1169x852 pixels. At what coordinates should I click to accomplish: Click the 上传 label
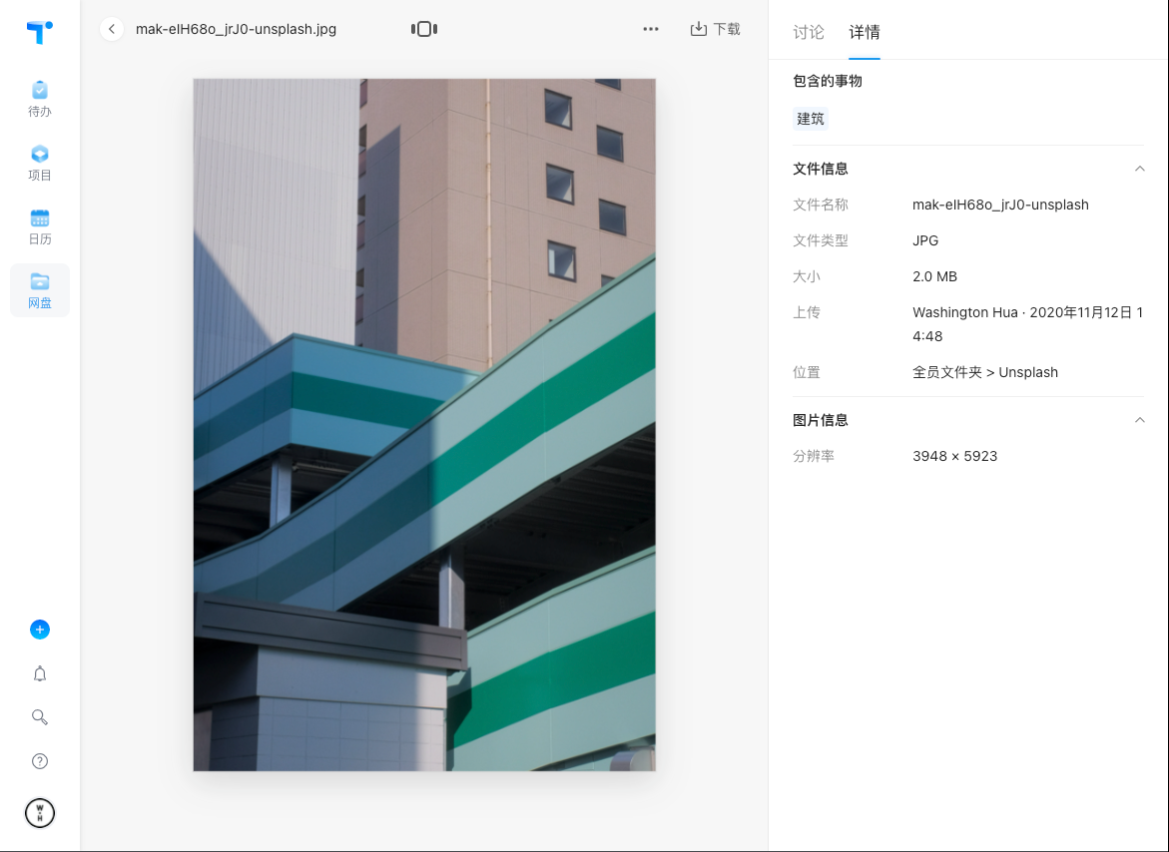807,312
